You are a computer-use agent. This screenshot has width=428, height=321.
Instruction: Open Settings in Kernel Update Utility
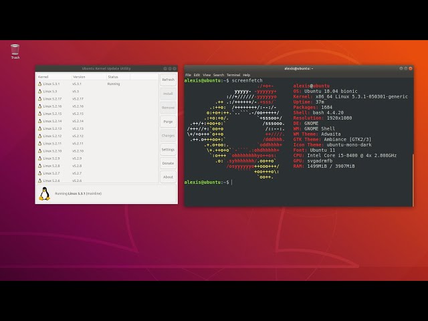click(x=168, y=149)
